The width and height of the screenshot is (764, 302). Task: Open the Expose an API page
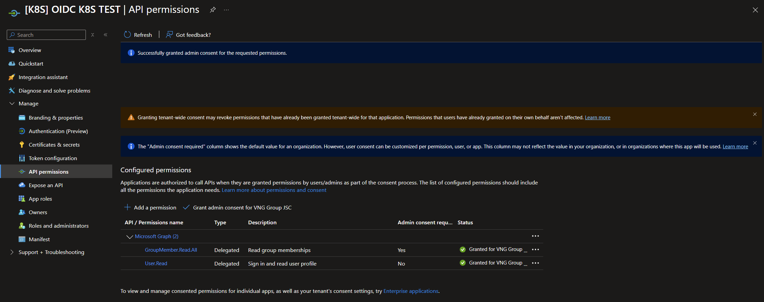coord(46,185)
